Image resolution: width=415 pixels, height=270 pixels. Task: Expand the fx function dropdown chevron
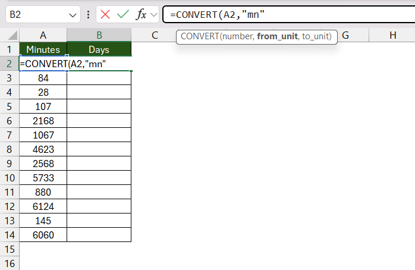point(154,14)
